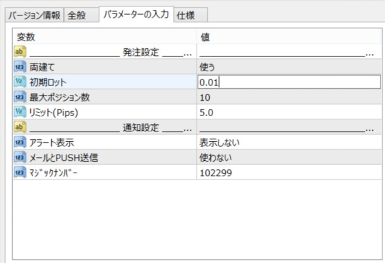Click the 123 icon beside アラート表示
Viewport: 385px width, 263px height.
tap(20, 142)
